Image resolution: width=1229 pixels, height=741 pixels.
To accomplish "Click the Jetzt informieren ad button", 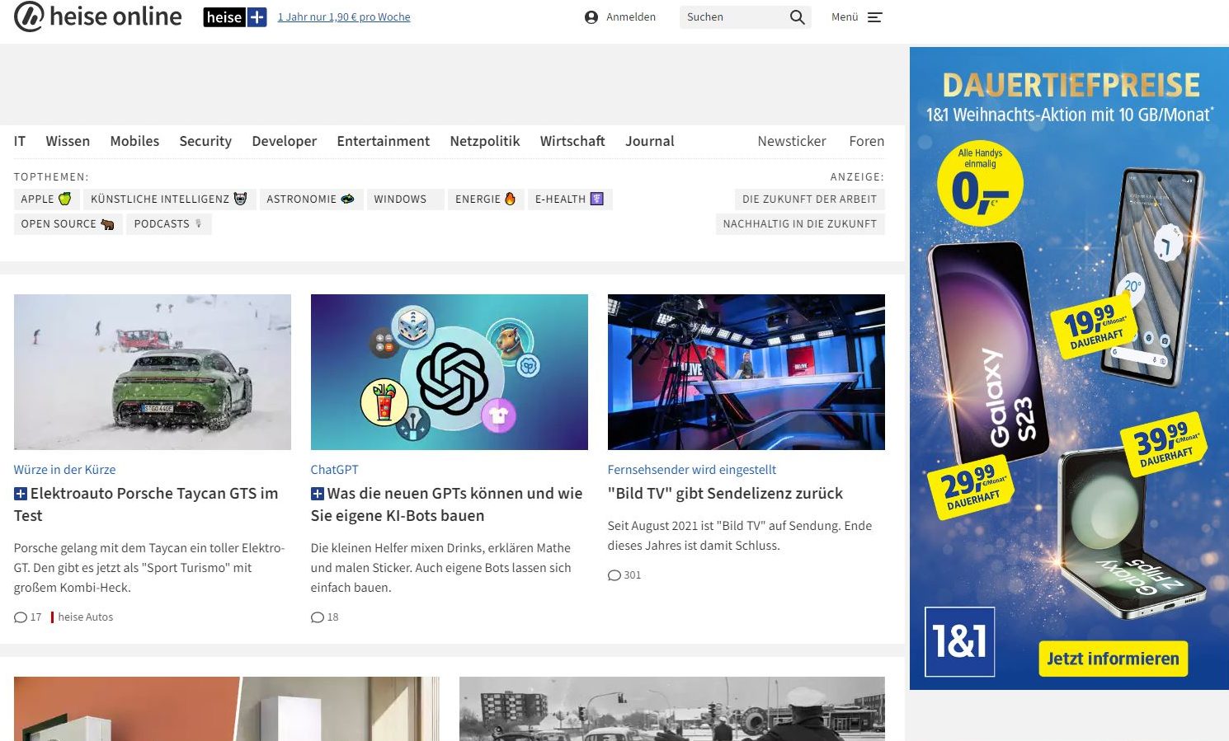I will pos(1112,659).
